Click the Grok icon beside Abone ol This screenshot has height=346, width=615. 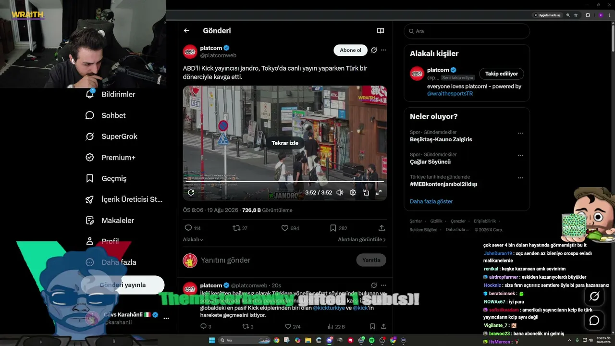point(374,50)
